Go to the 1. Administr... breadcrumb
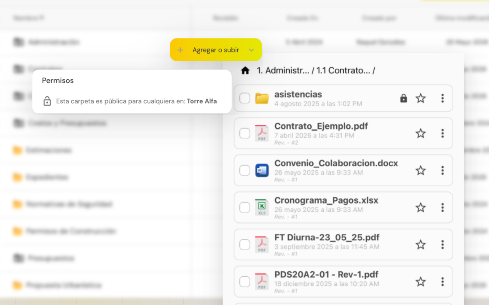 283,70
